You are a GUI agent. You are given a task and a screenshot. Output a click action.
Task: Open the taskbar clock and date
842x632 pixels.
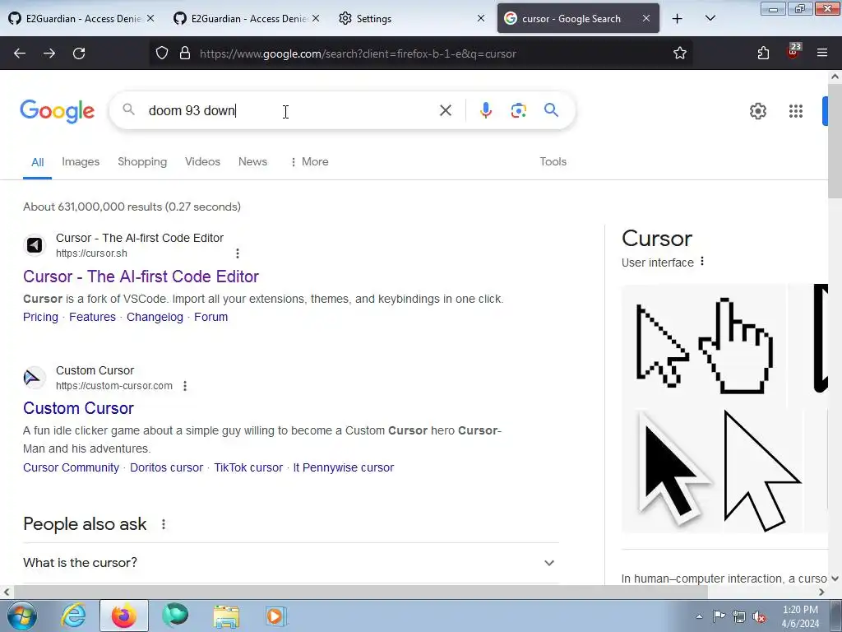[800, 616]
